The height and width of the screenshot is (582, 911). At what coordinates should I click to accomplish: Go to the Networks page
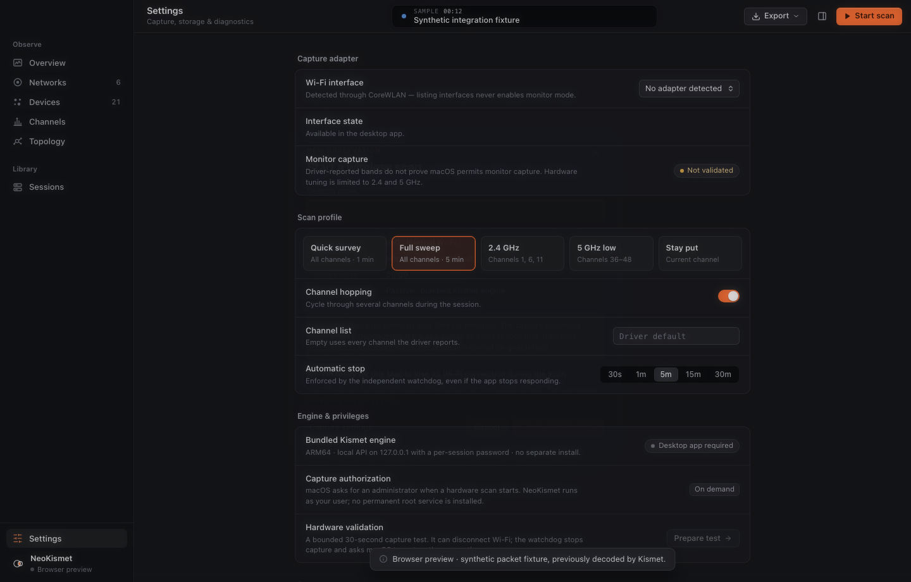point(66,82)
